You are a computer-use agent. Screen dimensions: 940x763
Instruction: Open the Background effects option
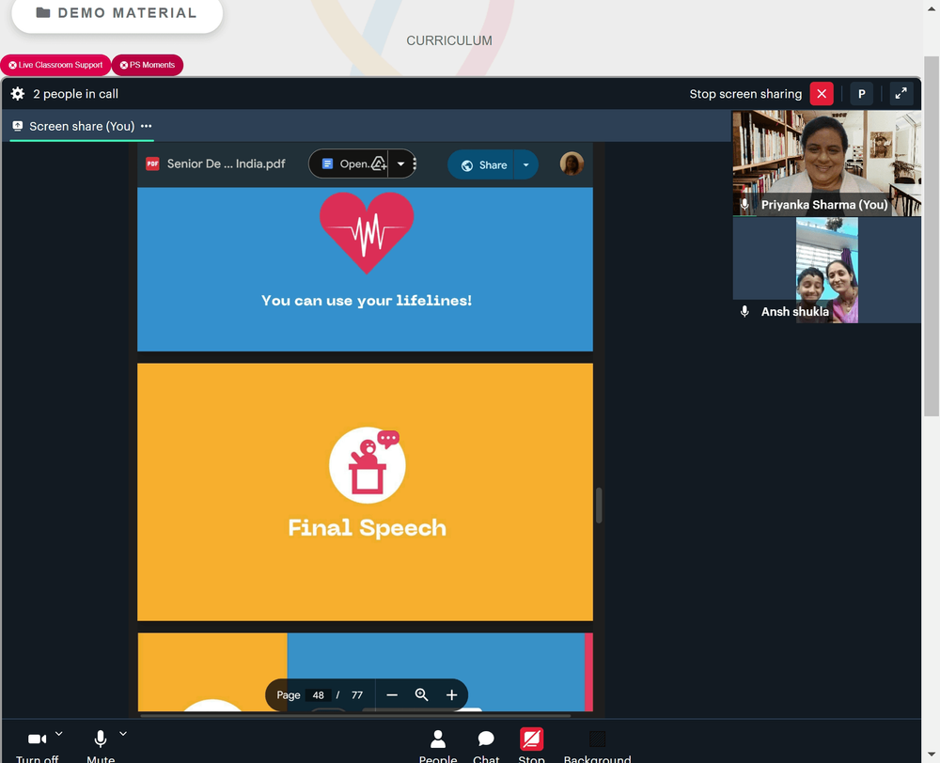tap(597, 745)
